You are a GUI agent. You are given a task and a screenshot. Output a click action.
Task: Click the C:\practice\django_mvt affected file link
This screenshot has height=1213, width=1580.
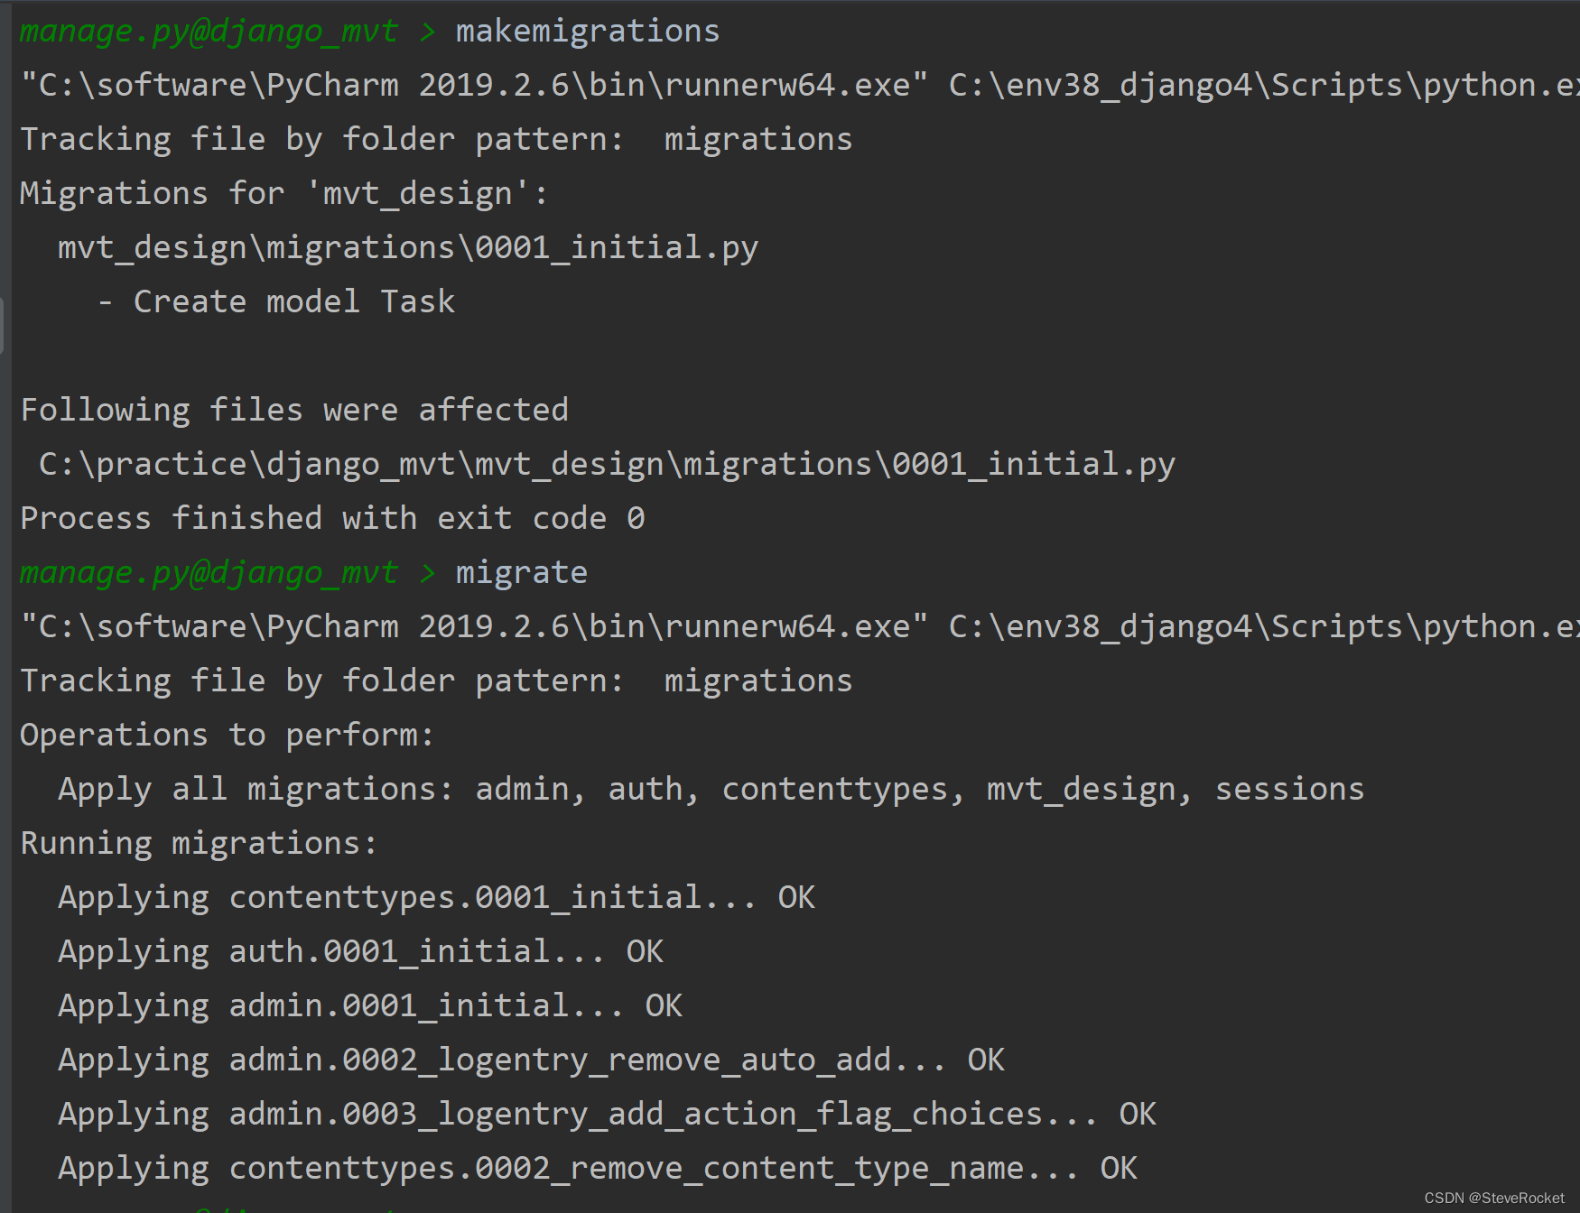[x=605, y=463]
